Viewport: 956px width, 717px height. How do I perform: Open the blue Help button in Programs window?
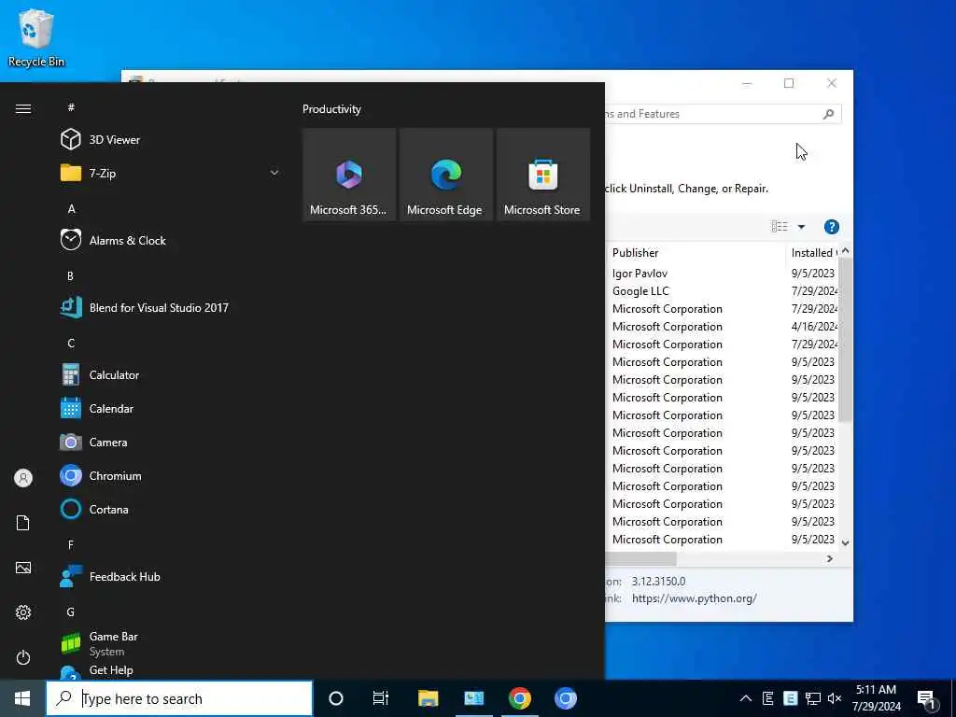coord(831,227)
